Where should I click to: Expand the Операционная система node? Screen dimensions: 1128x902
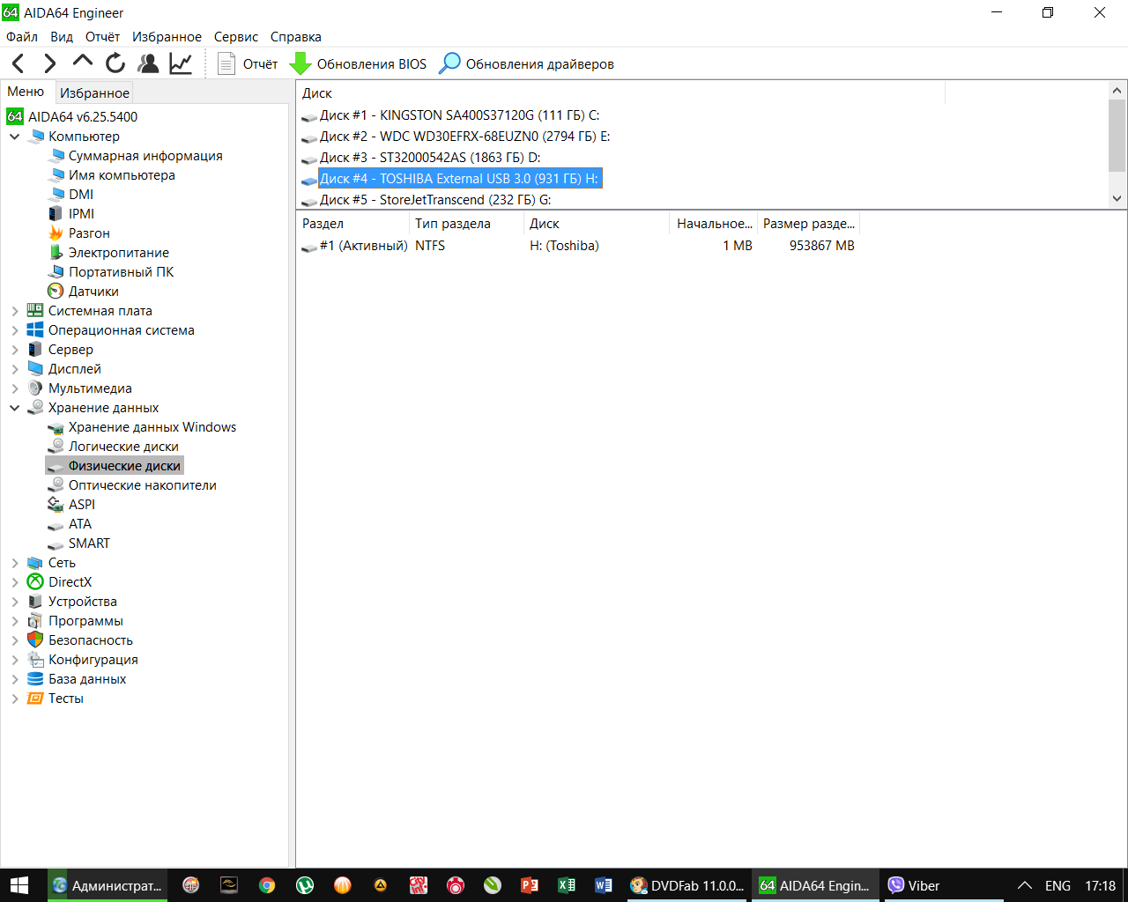[15, 330]
